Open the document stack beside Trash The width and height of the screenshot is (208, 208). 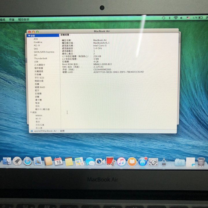click(x=190, y=162)
